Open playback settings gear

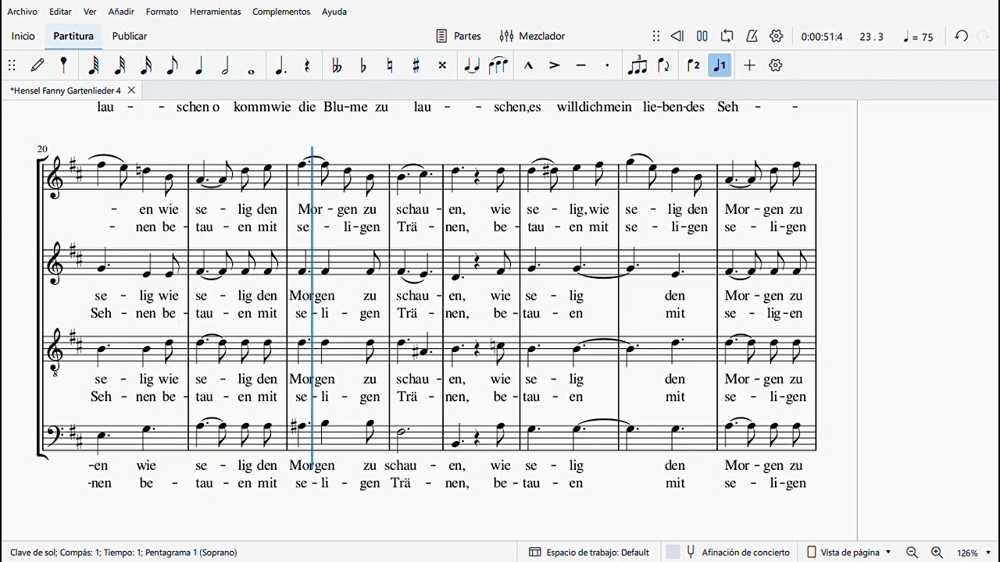777,36
